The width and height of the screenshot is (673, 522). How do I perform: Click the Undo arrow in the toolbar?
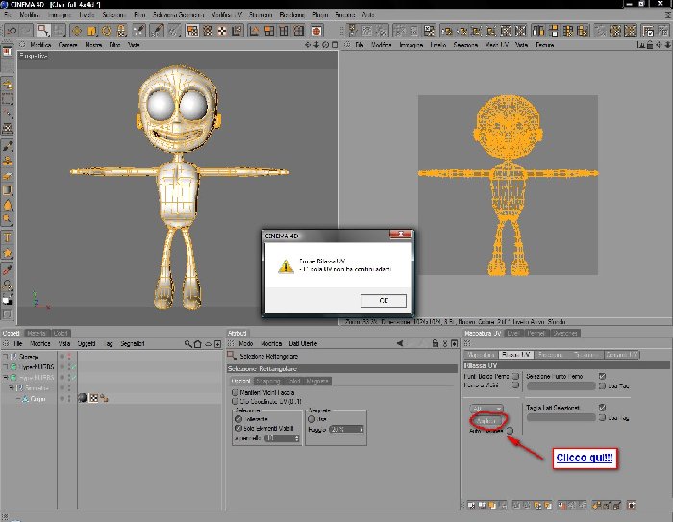point(12,31)
